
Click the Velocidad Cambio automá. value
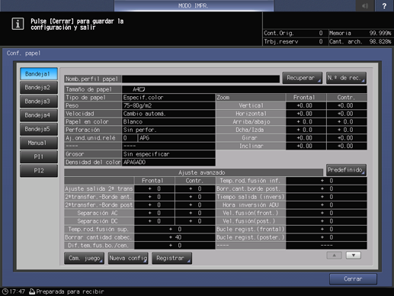tap(168, 114)
